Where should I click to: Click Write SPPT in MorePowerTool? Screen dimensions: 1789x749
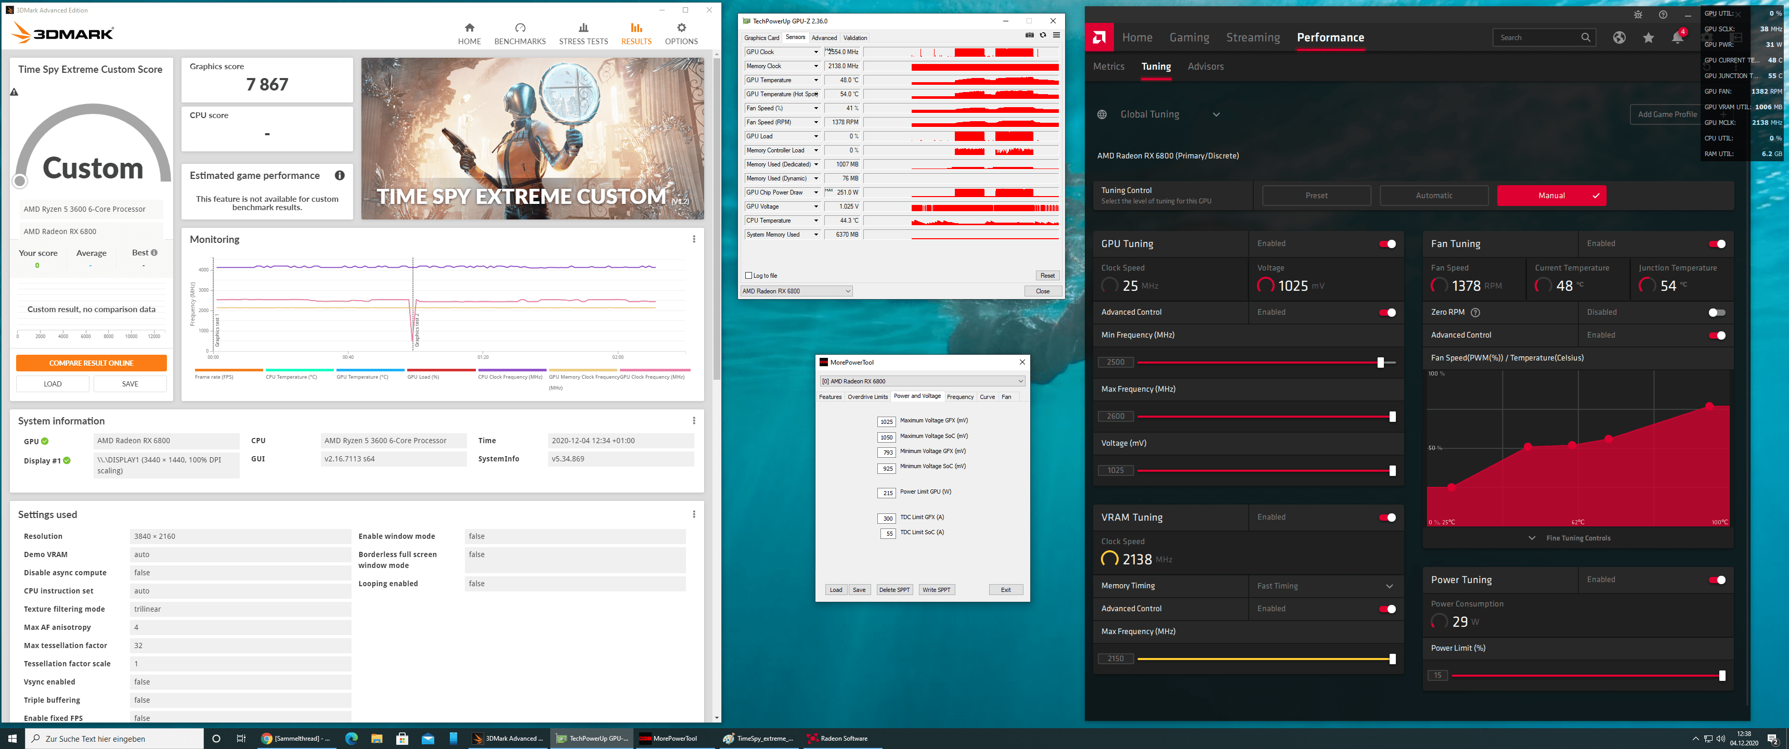coord(936,590)
